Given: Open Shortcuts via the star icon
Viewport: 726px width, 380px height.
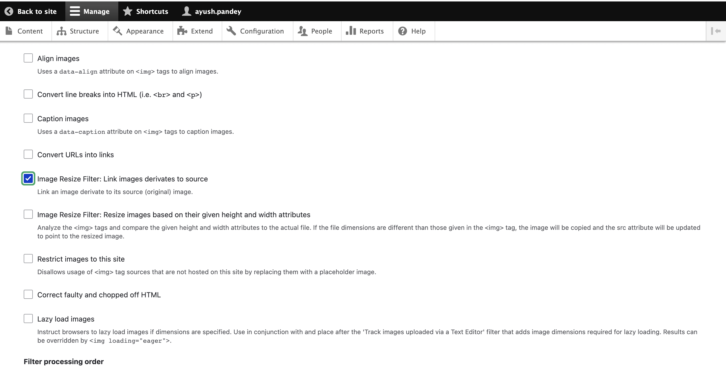Looking at the screenshot, I should [128, 11].
